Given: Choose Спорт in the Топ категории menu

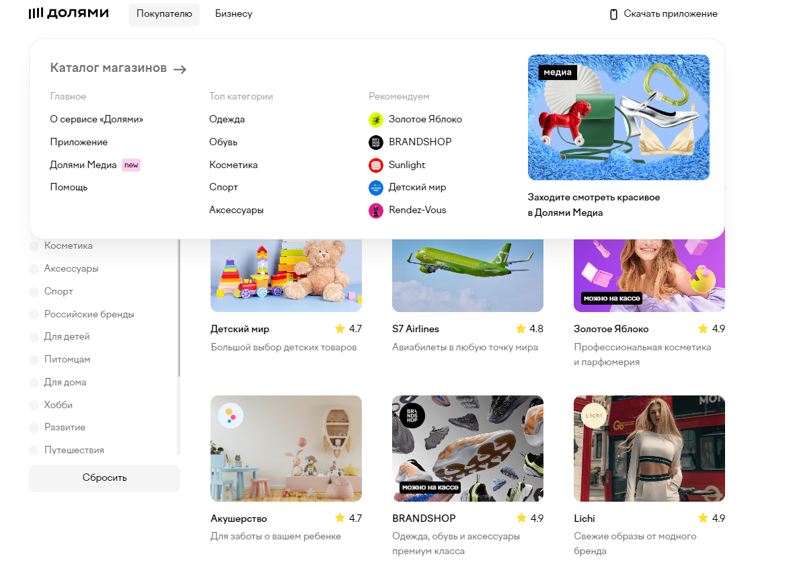Looking at the screenshot, I should pos(223,187).
